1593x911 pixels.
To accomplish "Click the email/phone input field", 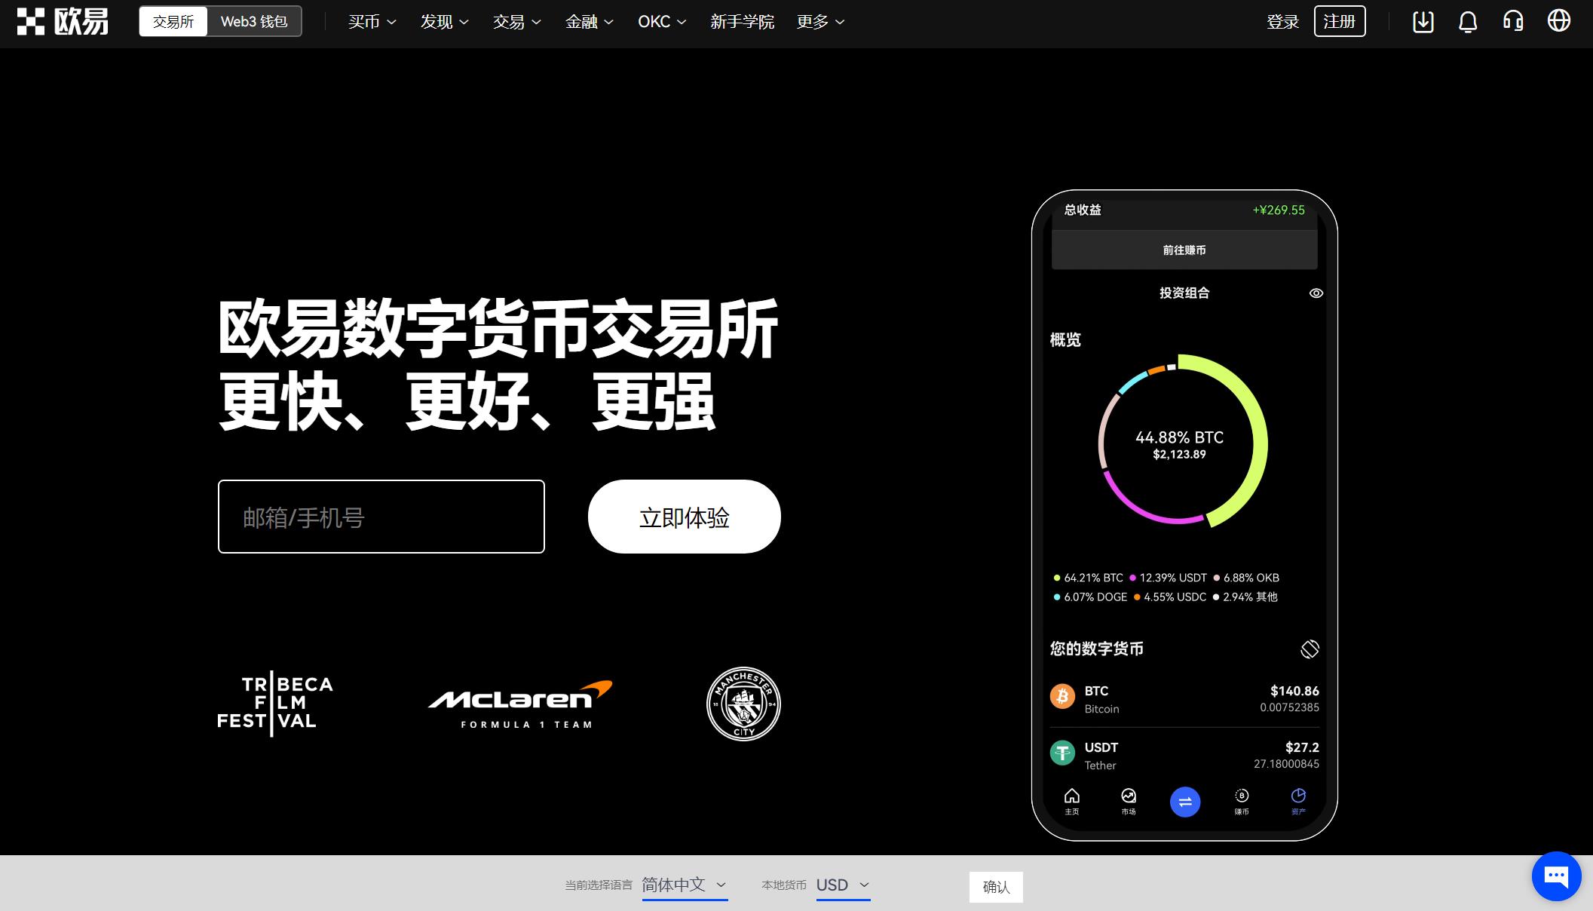I will coord(381,516).
